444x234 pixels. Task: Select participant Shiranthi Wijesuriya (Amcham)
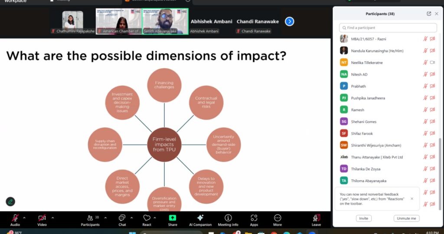tap(387, 145)
